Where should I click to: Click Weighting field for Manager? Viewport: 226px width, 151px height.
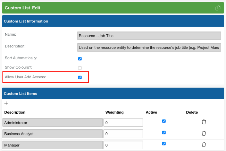pyautogui.click(x=123, y=145)
